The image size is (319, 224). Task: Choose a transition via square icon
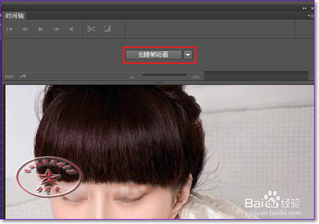[x=107, y=29]
